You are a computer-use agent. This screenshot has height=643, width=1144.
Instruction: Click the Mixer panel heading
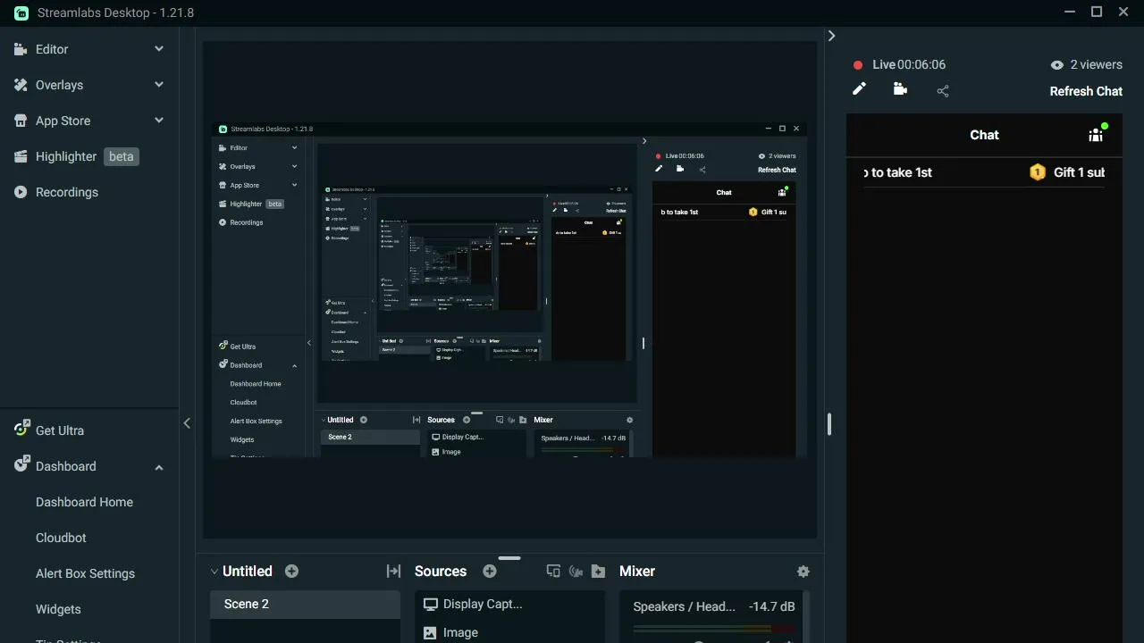[x=637, y=572]
